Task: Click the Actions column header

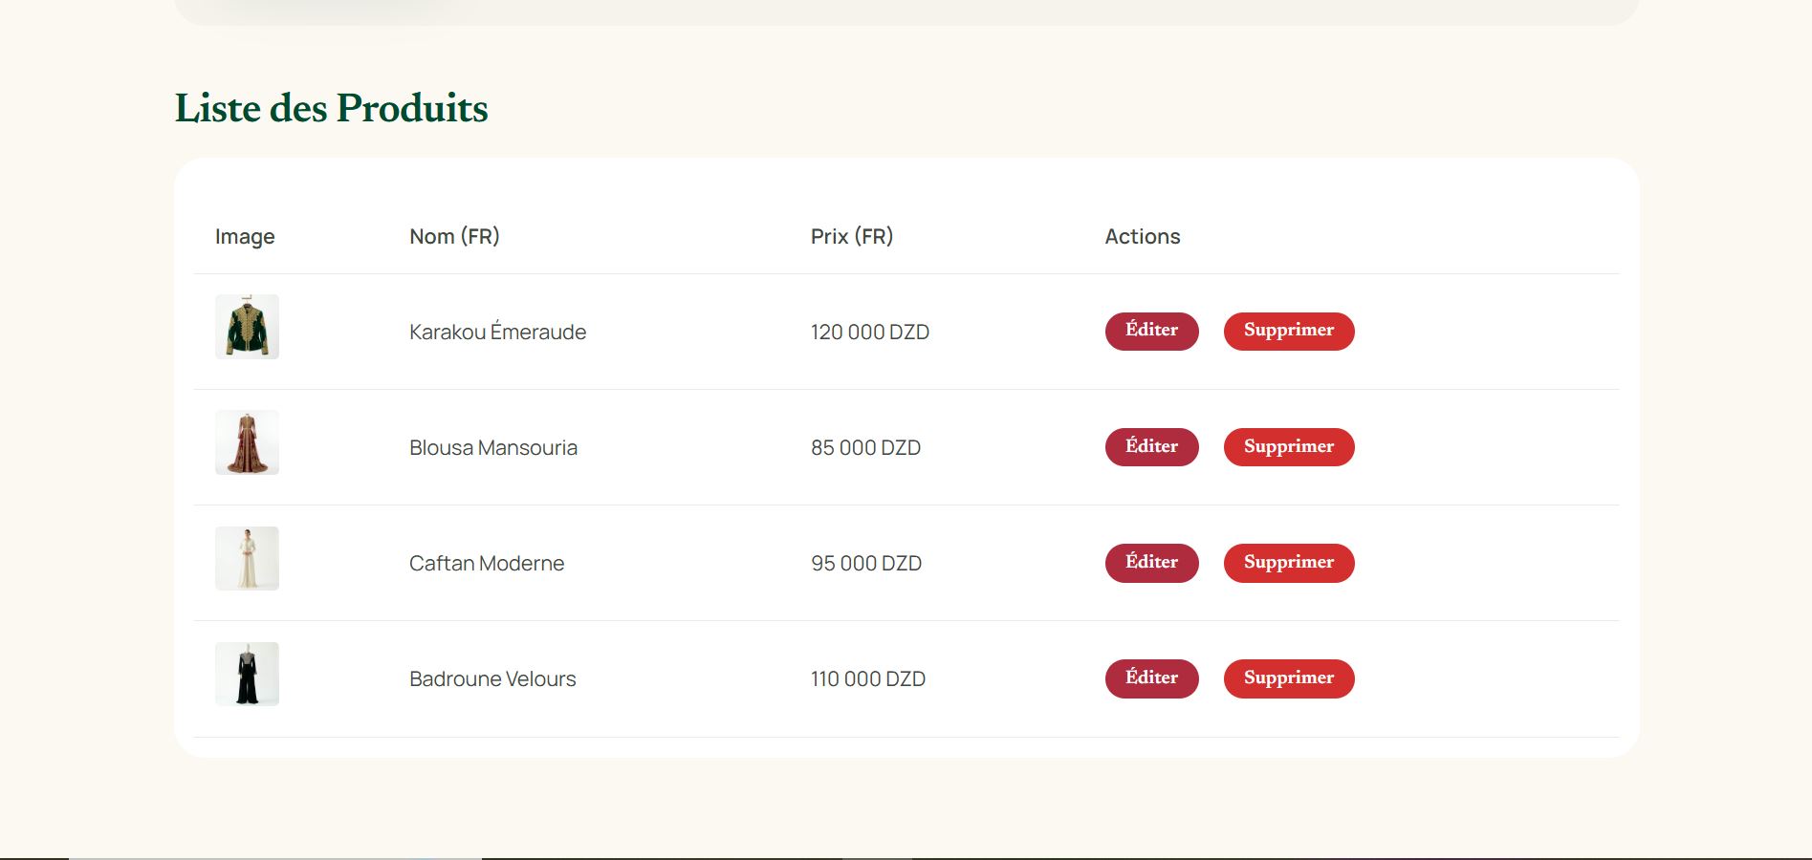Action: coord(1143,236)
